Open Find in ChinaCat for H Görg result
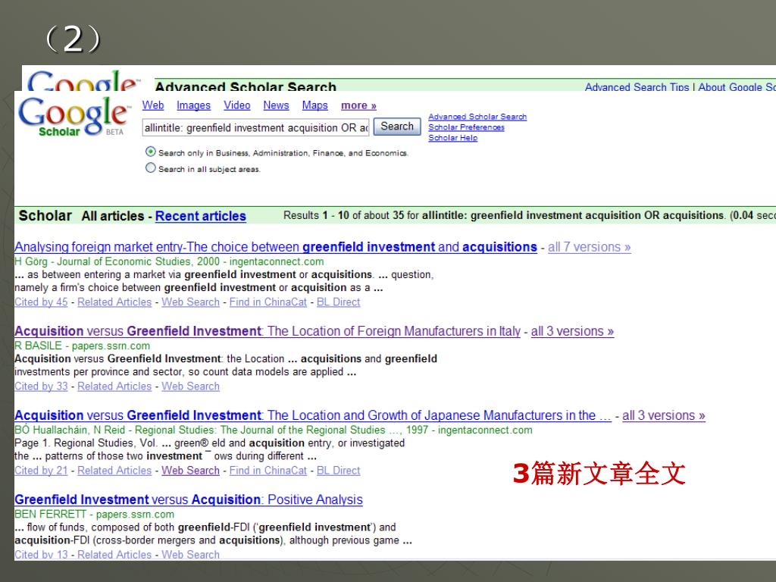 tap(268, 302)
